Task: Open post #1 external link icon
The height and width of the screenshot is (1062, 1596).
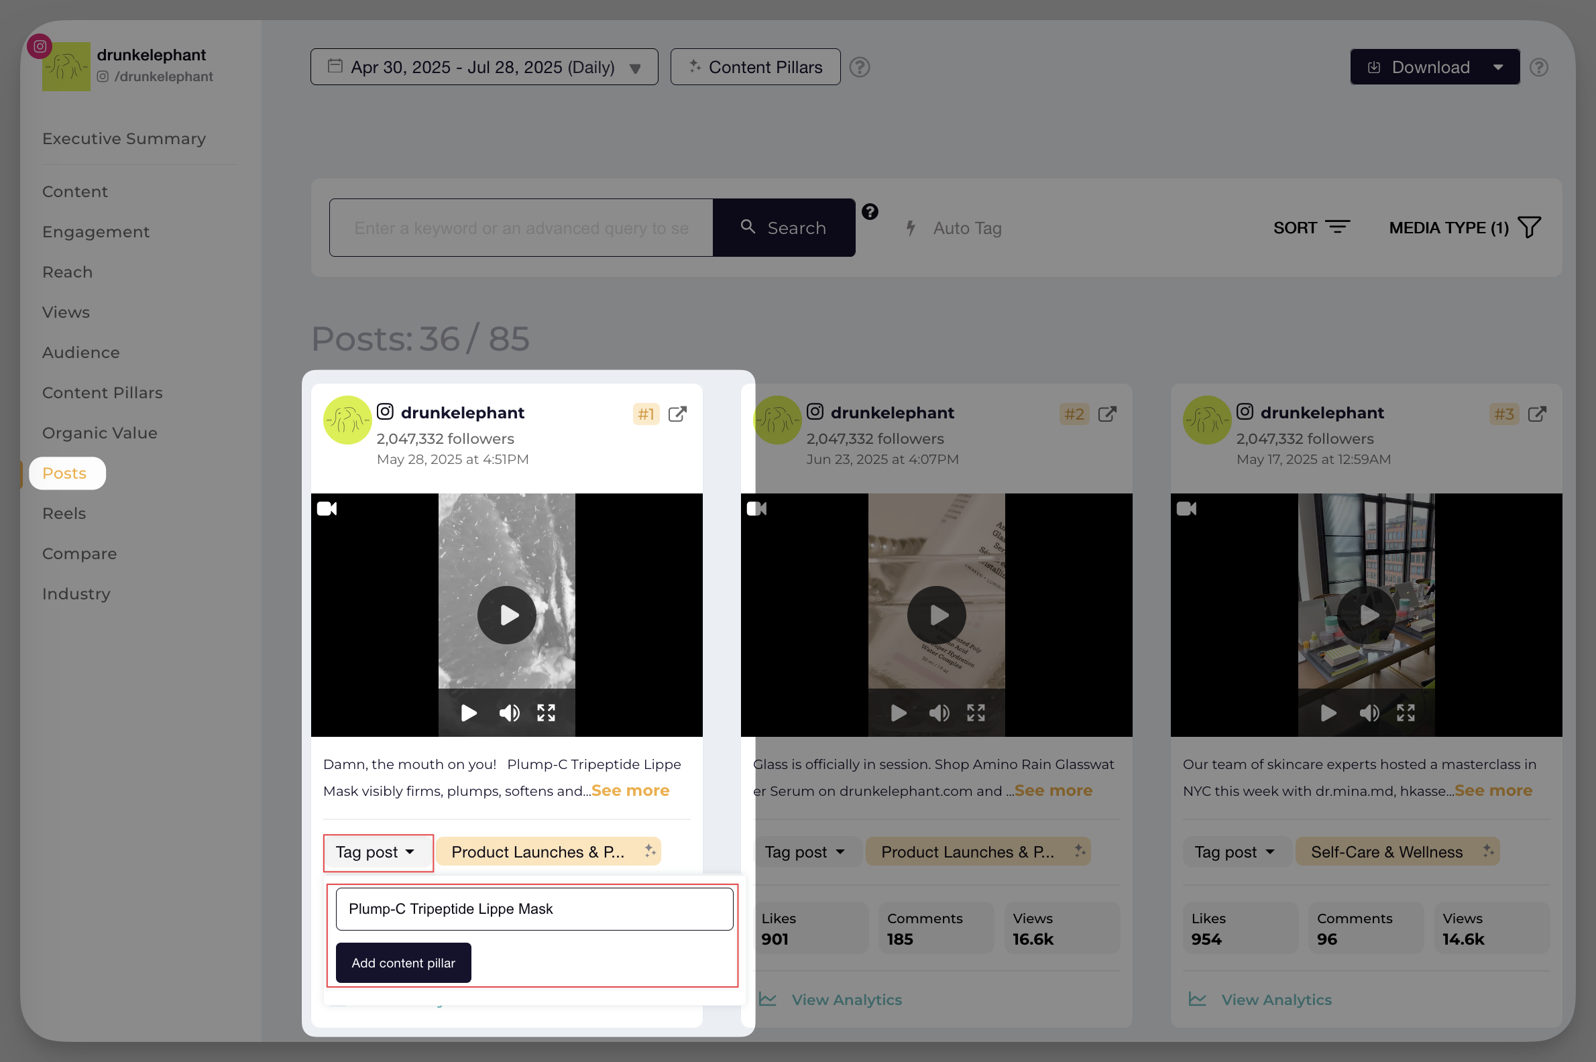Action: 677,414
